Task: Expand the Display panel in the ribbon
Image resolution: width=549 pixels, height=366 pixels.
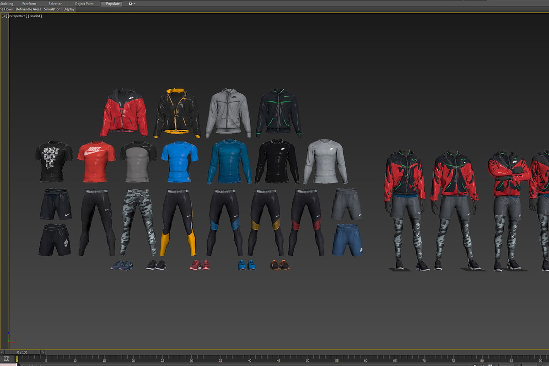Action: (69, 9)
